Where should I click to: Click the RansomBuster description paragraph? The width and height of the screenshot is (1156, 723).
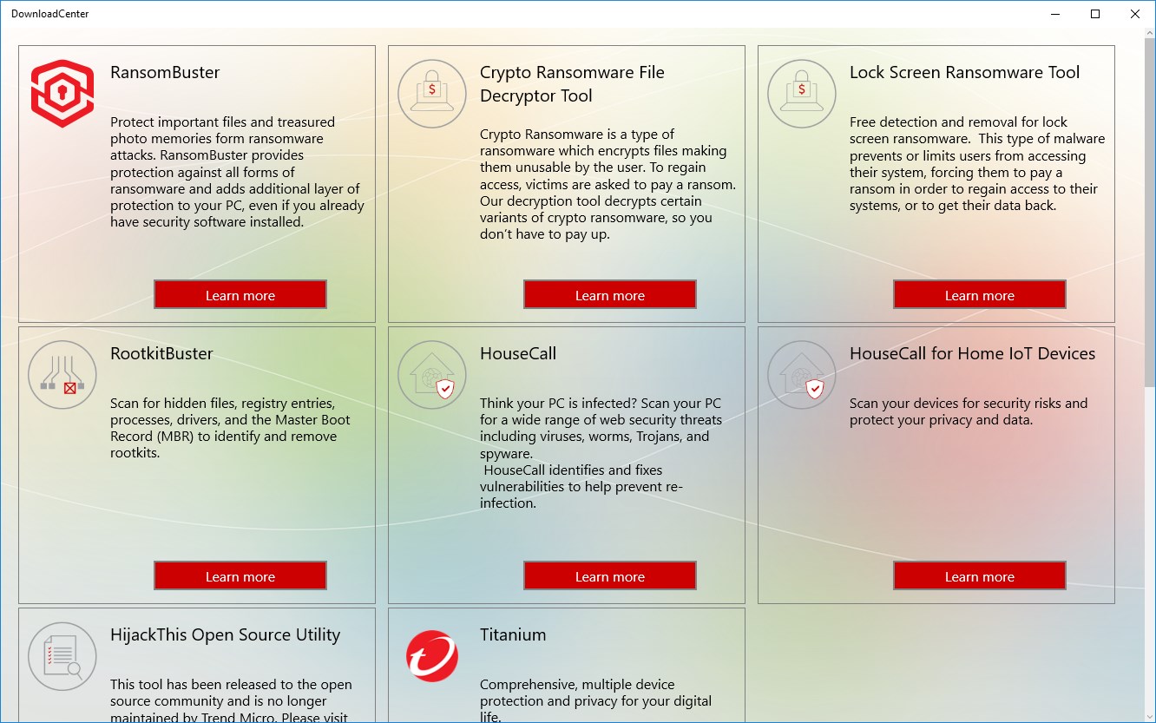pos(237,172)
